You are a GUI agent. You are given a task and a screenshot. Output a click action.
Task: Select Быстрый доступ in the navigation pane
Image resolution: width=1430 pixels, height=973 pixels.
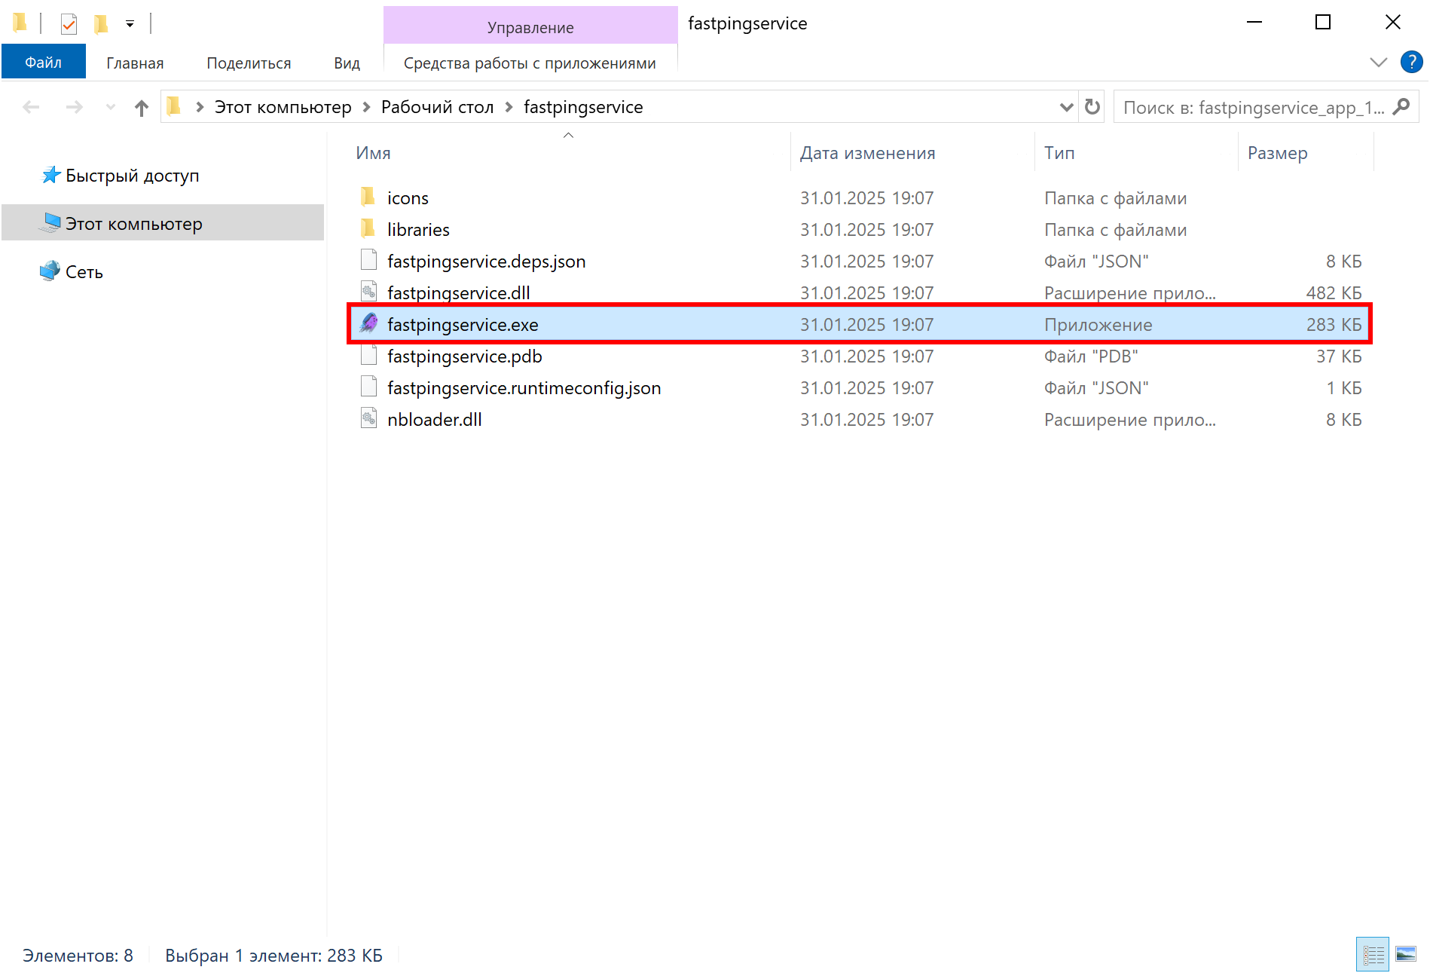pos(132,176)
